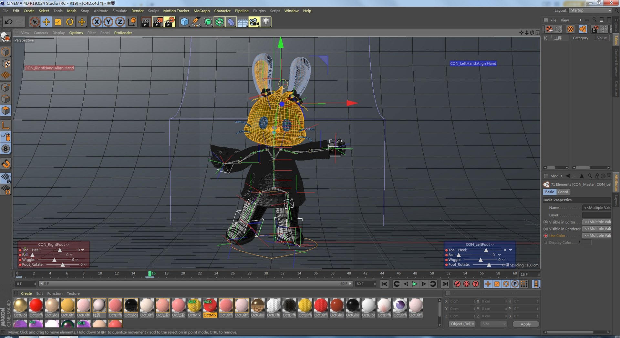Add Bend deformer icon

tap(231, 22)
